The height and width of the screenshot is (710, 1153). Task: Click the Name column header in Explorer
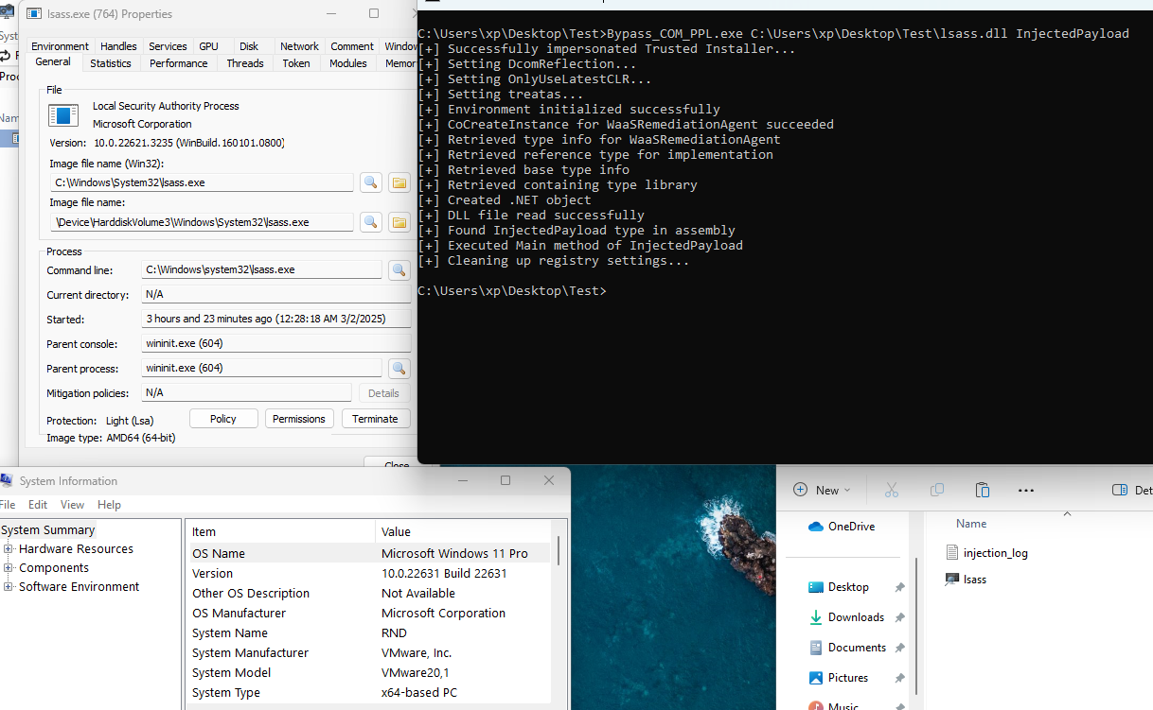971,524
